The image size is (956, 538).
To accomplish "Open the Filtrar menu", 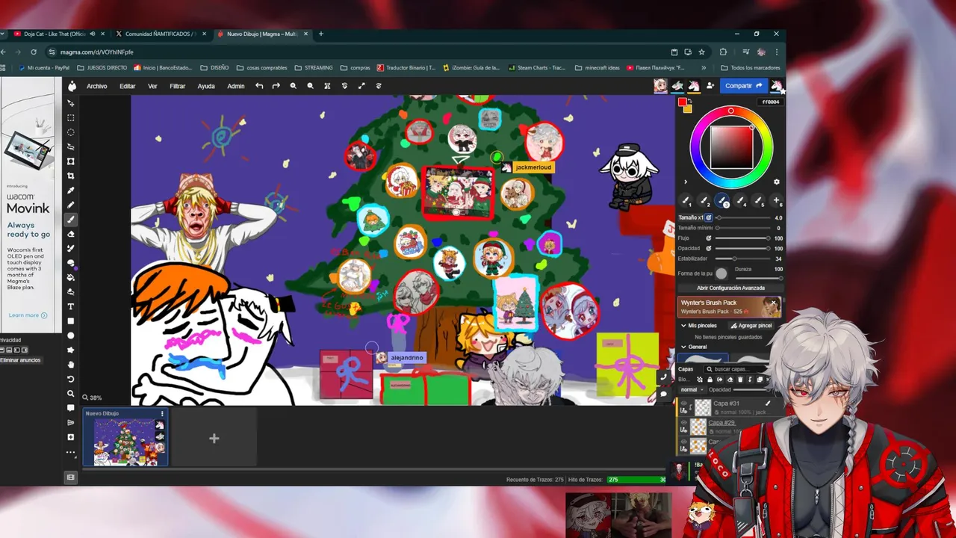I will click(x=178, y=86).
